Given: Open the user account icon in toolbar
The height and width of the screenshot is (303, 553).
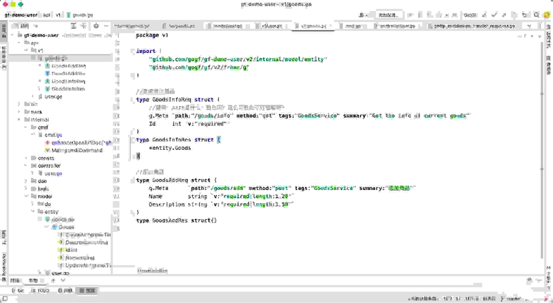Looking at the screenshot, I should (363, 15).
